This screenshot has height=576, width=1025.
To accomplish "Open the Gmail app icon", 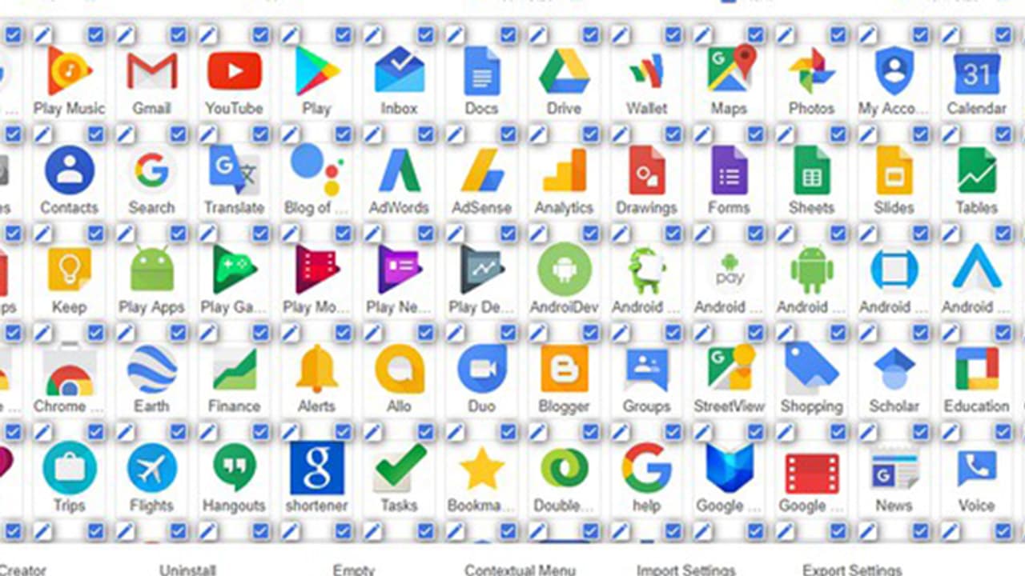I will [x=152, y=72].
